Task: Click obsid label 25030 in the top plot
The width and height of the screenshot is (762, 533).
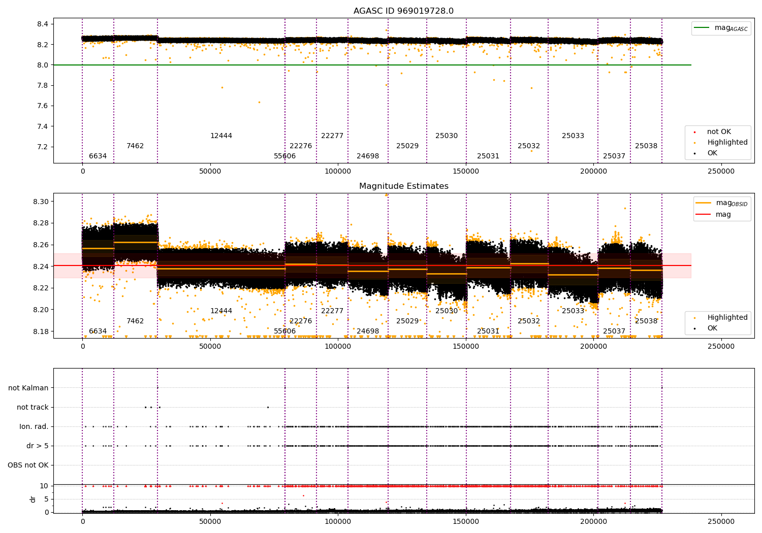Action: point(447,136)
